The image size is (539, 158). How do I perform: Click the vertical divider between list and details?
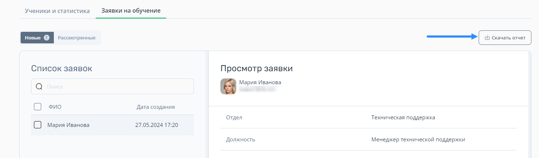pos(207,104)
